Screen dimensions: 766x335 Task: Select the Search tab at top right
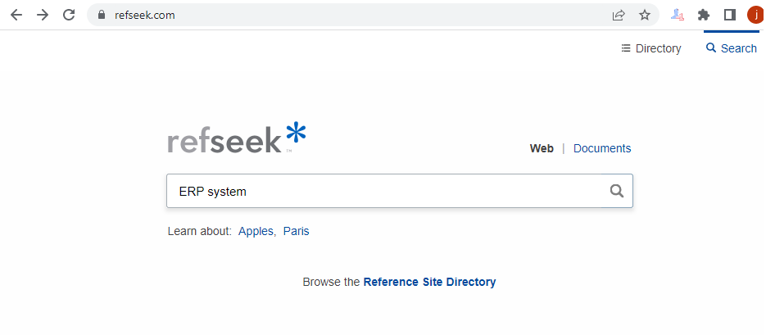click(732, 48)
